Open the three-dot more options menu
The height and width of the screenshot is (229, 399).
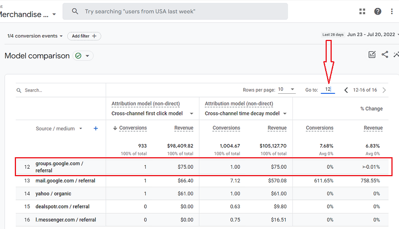click(392, 11)
